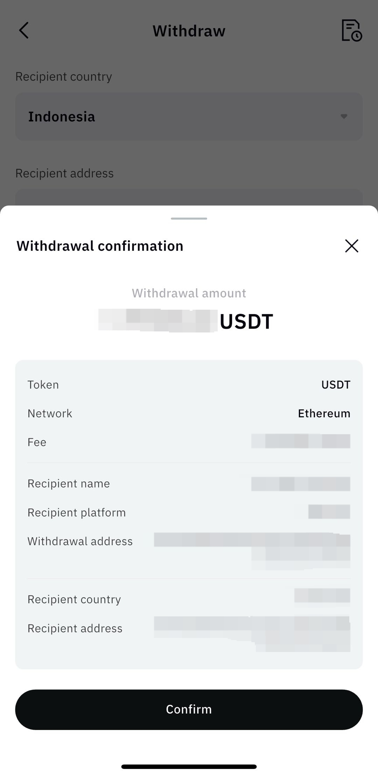This screenshot has width=378, height=776.
Task: Open withdrawal history icon in header
Action: pyautogui.click(x=351, y=30)
